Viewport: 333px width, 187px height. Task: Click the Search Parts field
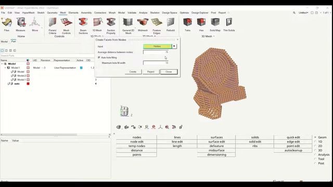pos(47,56)
